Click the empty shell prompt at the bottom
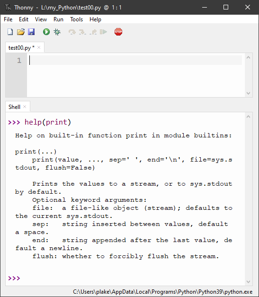 [x=14, y=278]
